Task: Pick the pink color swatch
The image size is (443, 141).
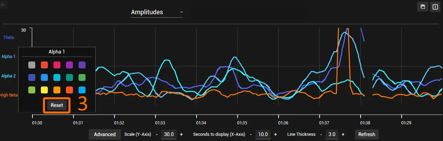Action: point(57,65)
